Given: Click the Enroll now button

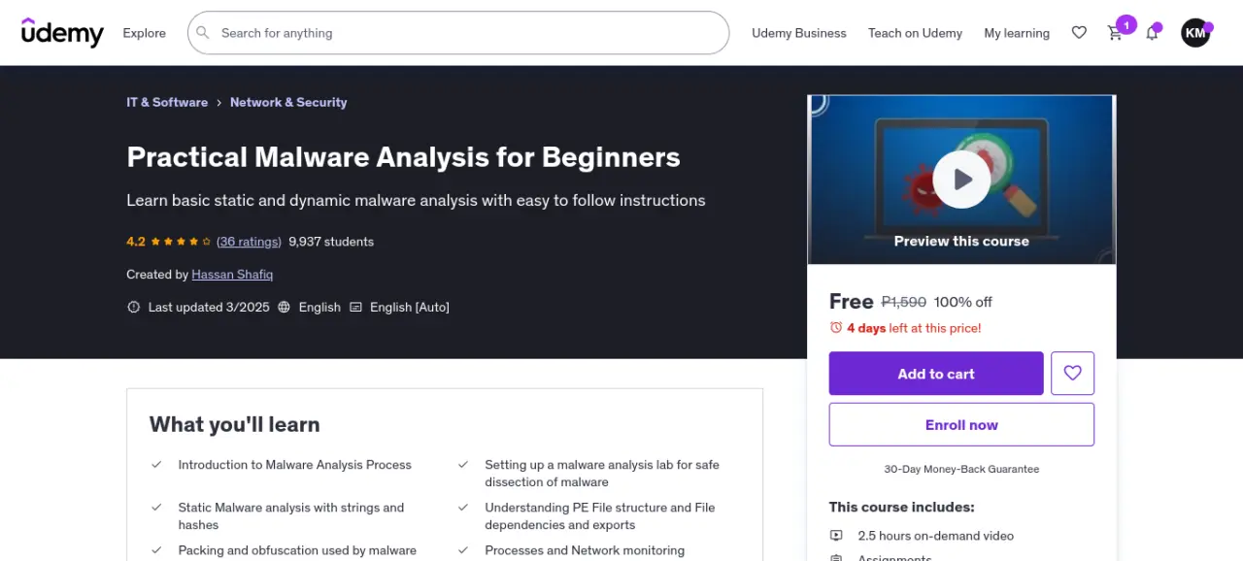Looking at the screenshot, I should [961, 425].
